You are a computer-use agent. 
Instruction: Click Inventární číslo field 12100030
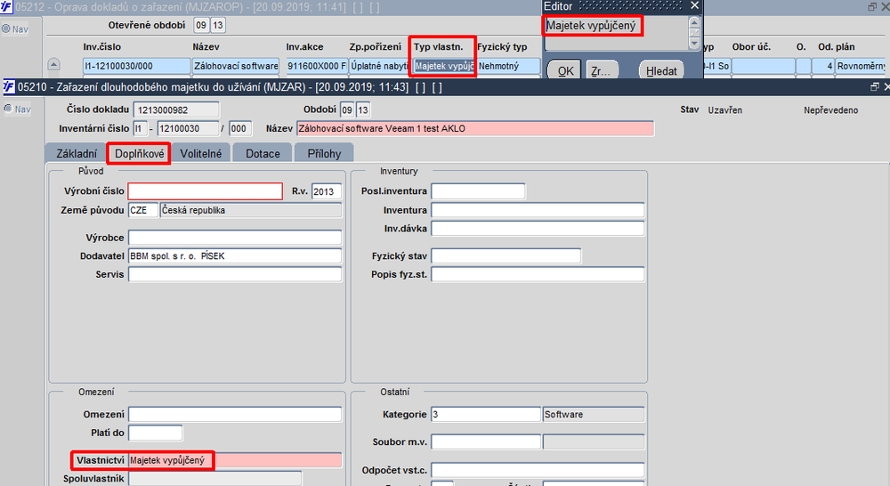(188, 128)
